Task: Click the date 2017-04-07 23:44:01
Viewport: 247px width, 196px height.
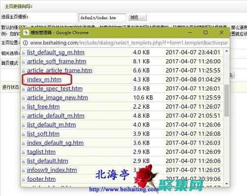Action: (193, 52)
